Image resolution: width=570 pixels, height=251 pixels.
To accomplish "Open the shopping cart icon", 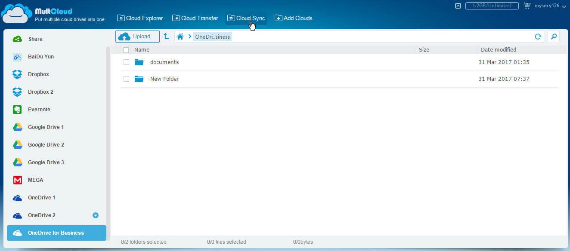I will (527, 6).
